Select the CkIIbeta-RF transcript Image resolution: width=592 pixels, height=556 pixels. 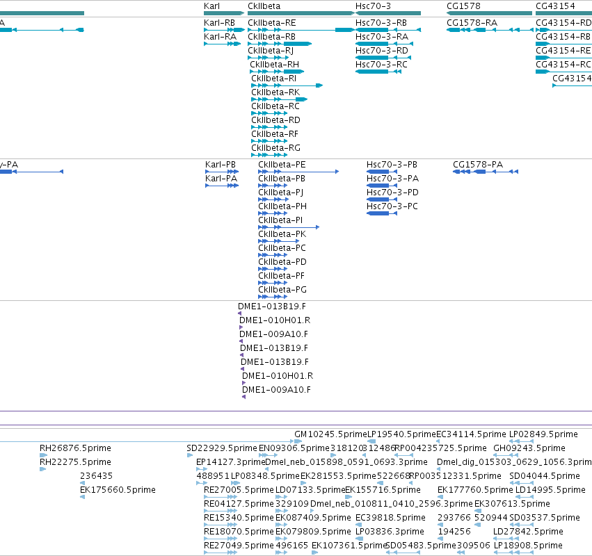(275, 135)
